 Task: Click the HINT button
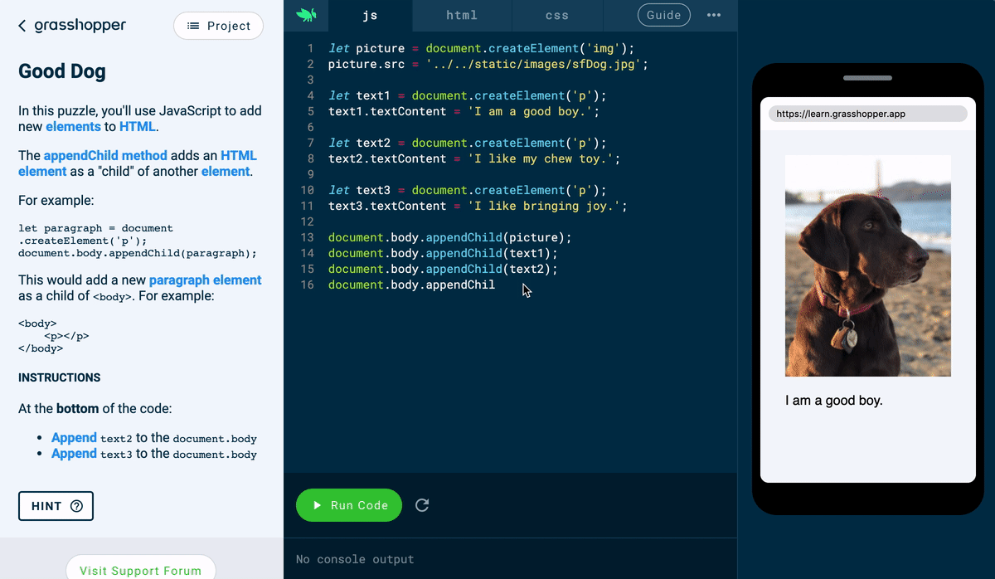coord(56,506)
